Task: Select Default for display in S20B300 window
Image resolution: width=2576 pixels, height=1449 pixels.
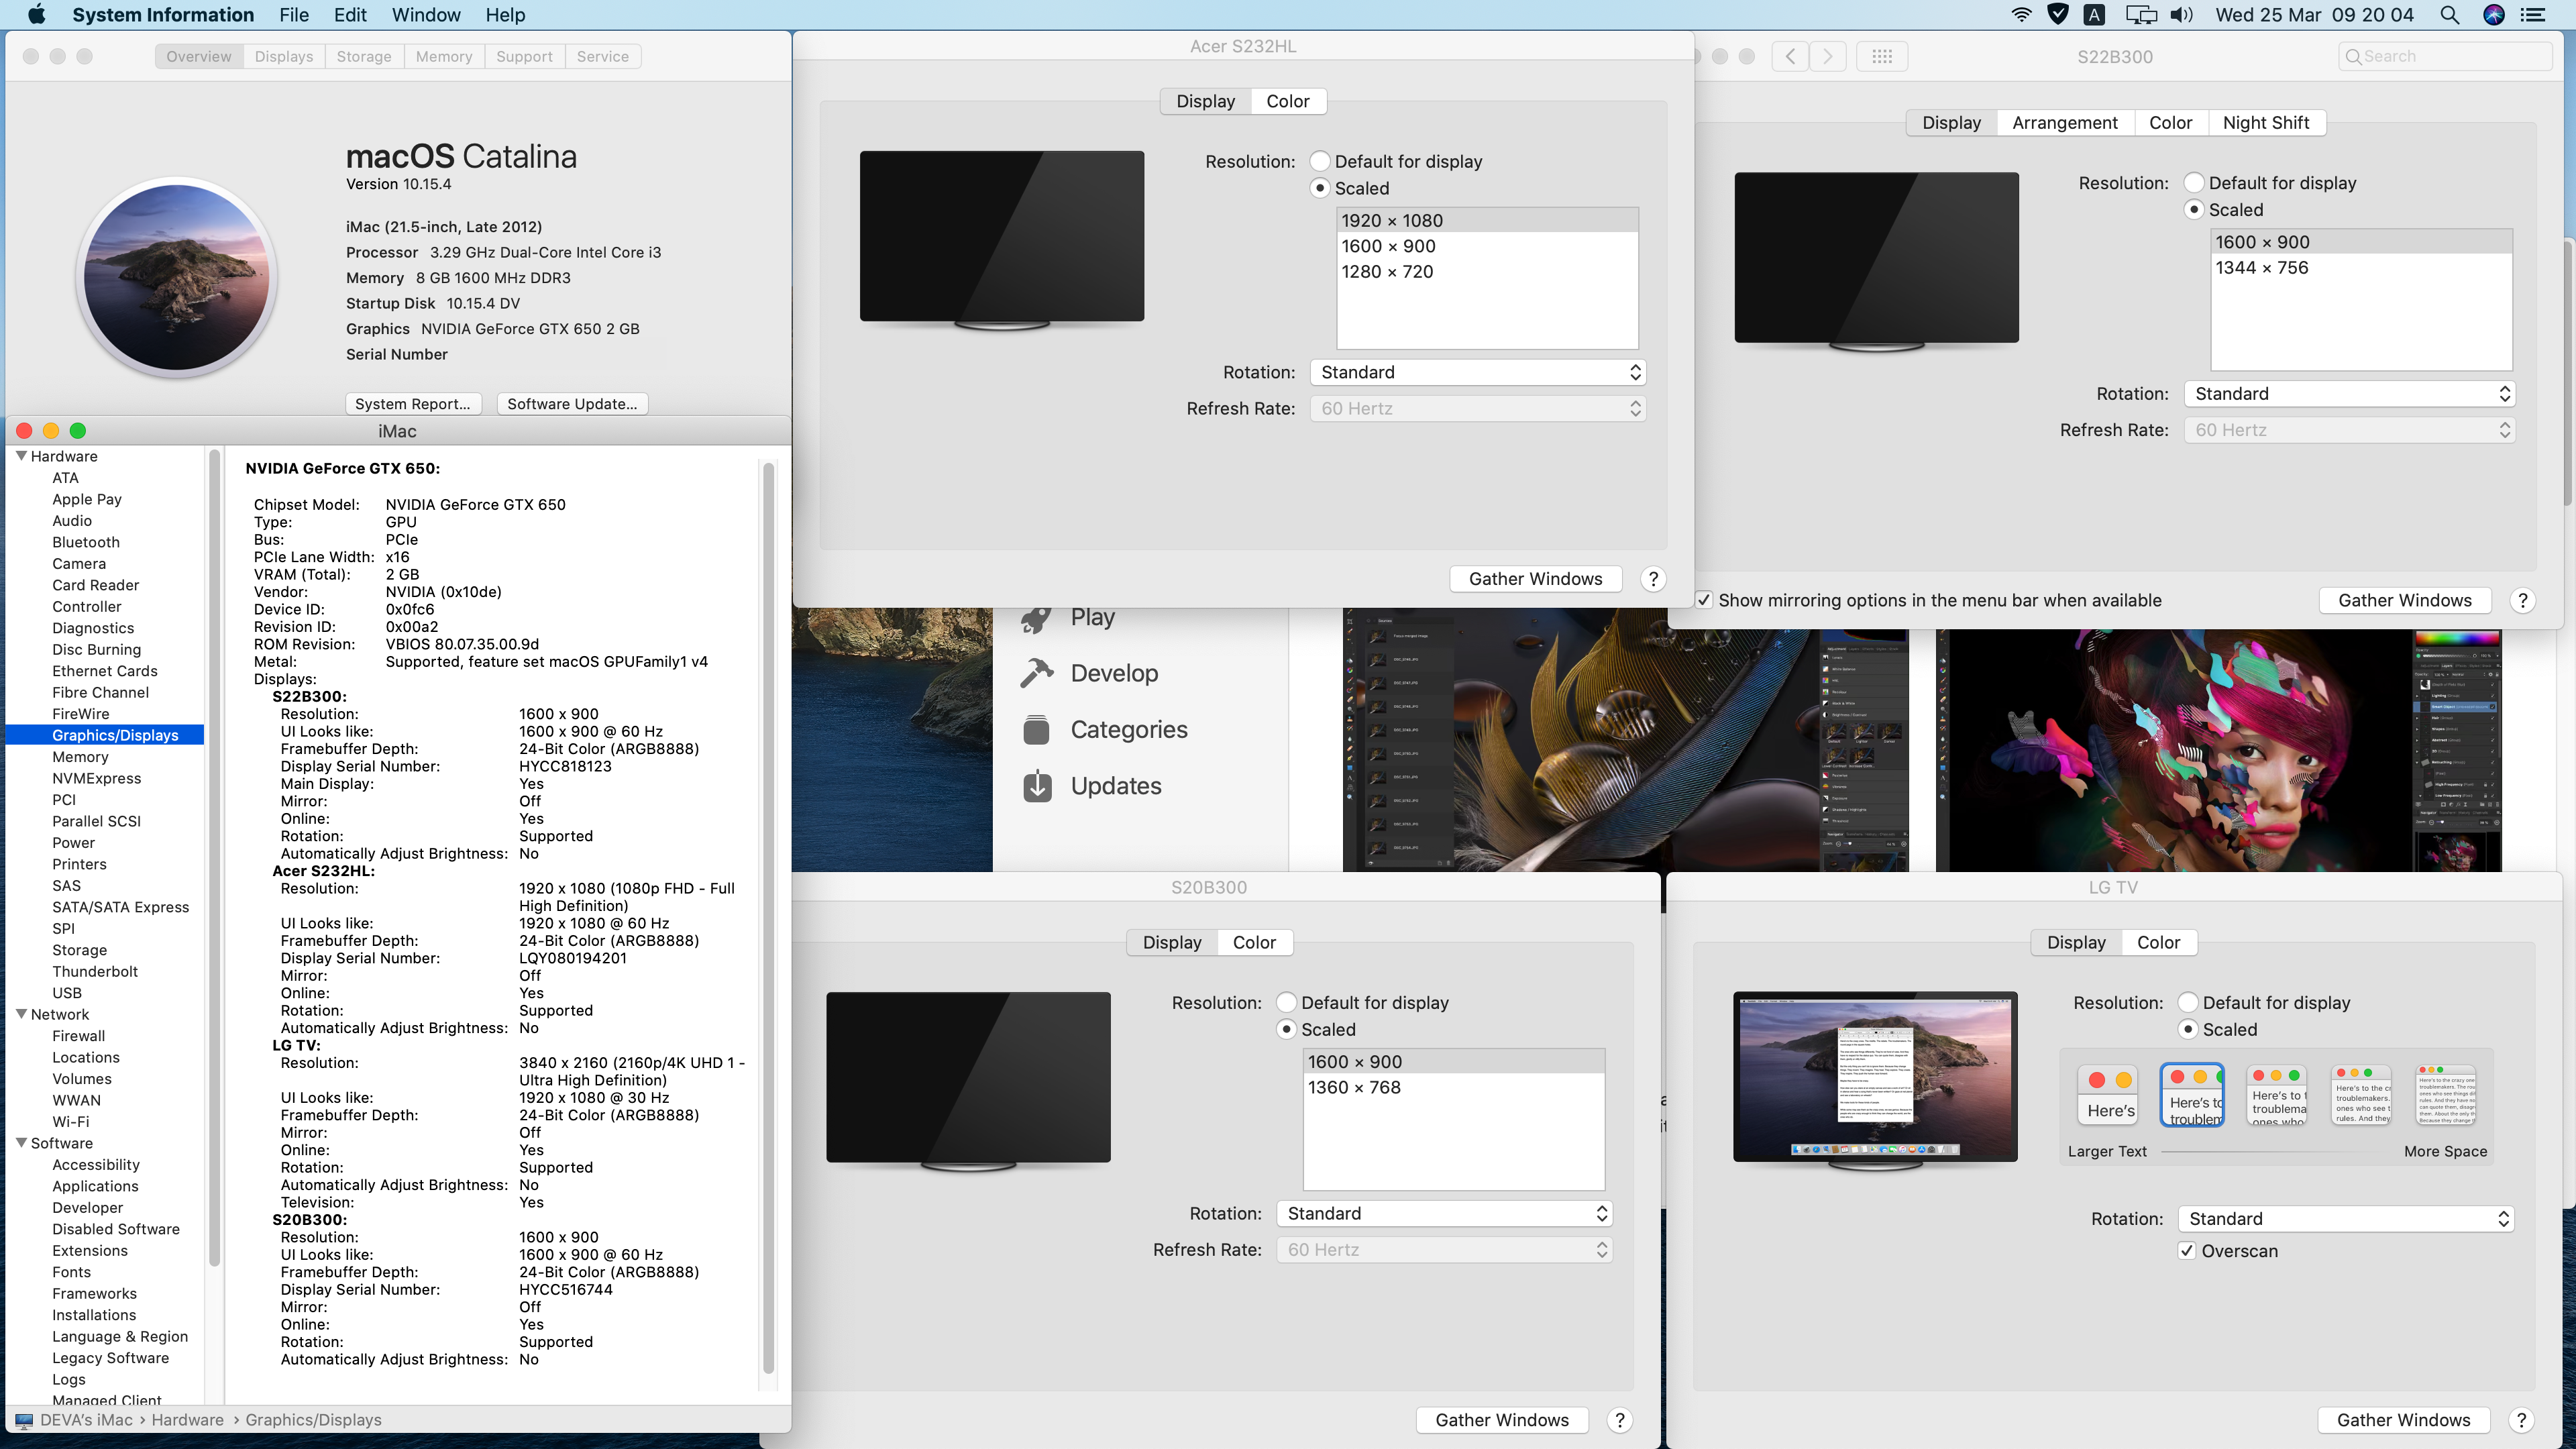Action: click(x=1286, y=1002)
